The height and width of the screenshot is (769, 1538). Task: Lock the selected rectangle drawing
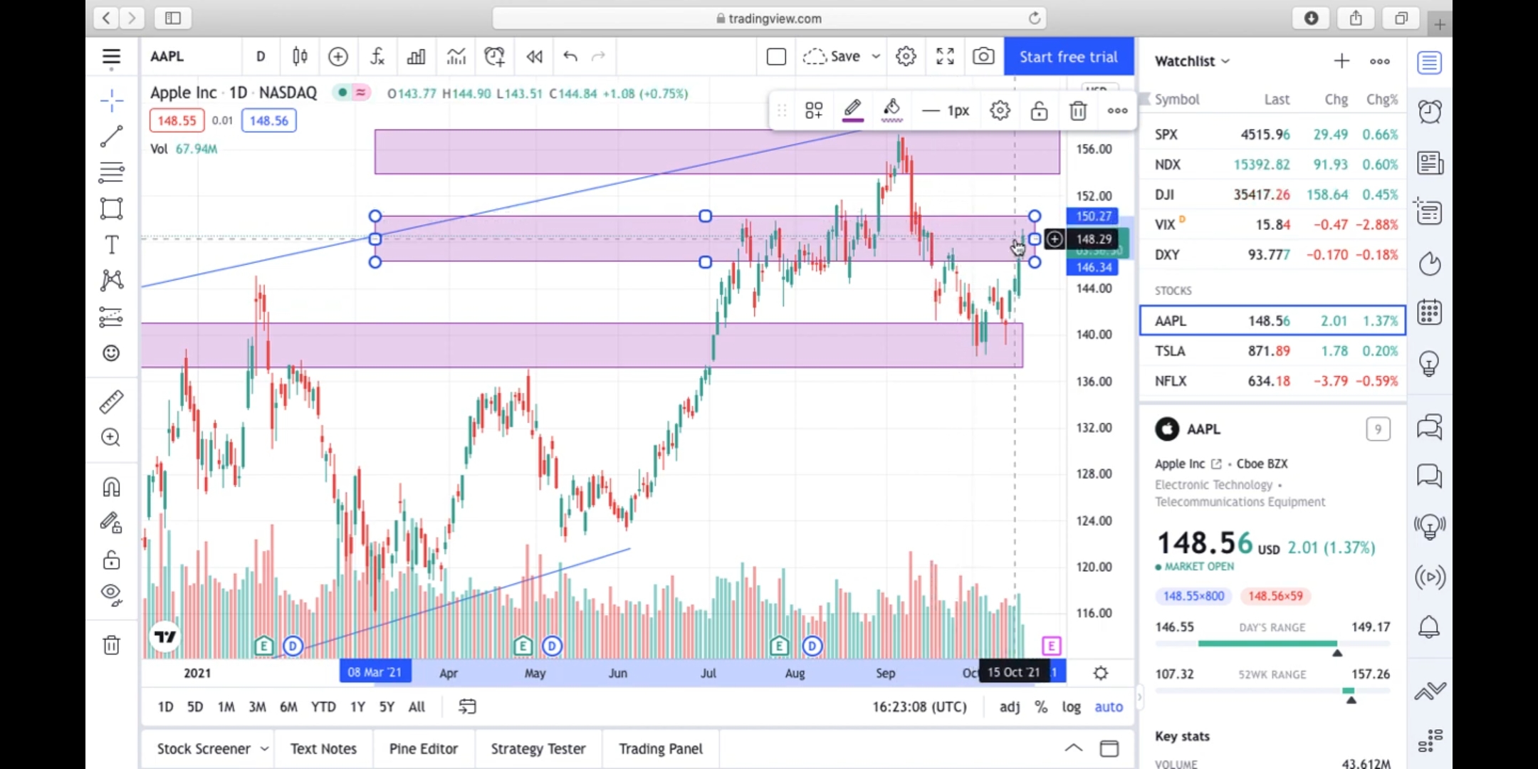(1039, 110)
